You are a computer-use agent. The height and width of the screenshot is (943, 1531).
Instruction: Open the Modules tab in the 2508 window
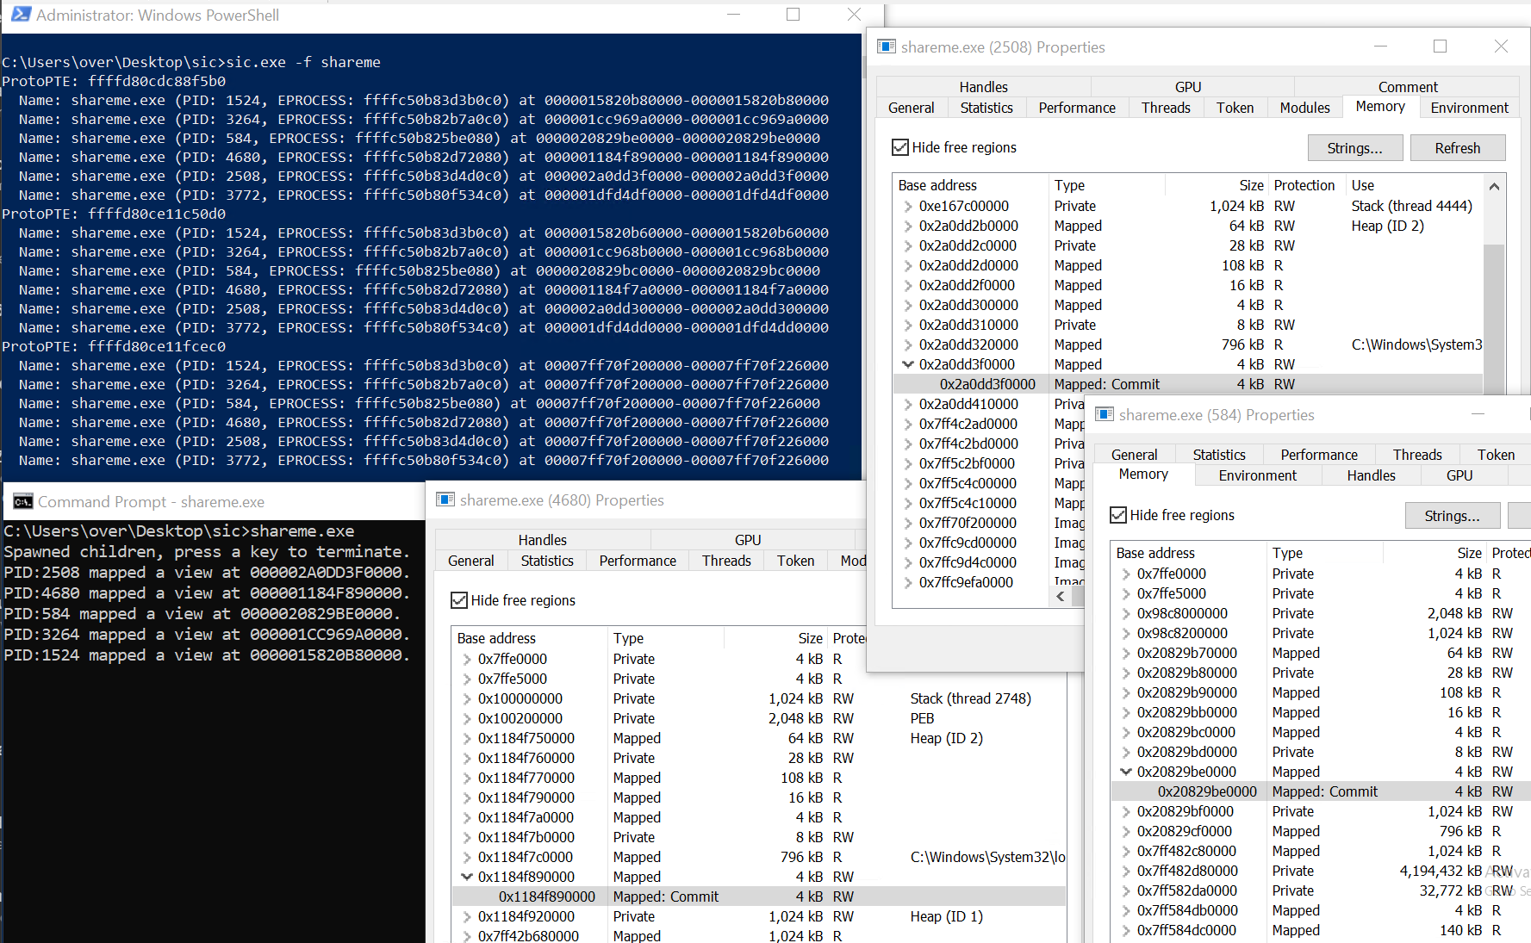pyautogui.click(x=1304, y=108)
